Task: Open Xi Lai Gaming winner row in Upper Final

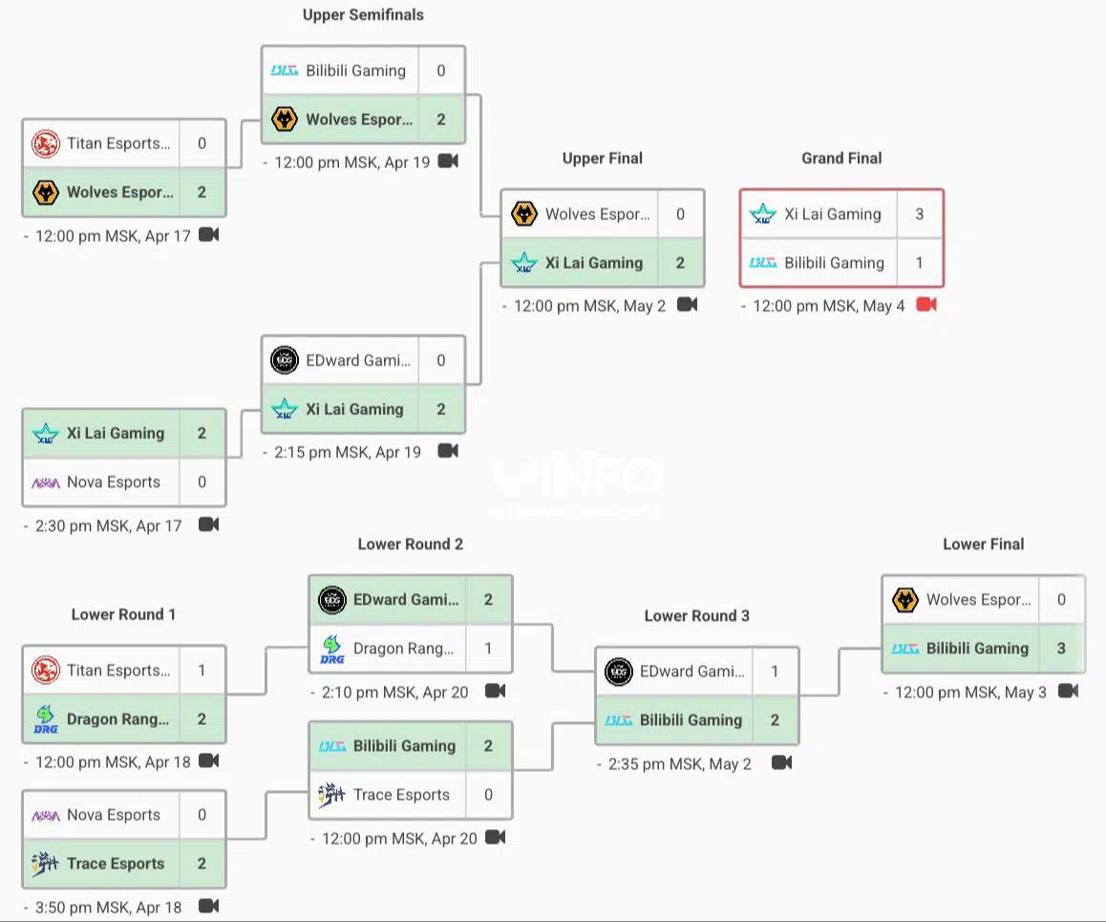Action: click(603, 263)
